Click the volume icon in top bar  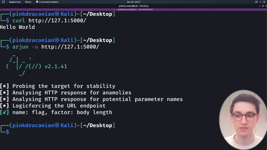click(260, 2)
